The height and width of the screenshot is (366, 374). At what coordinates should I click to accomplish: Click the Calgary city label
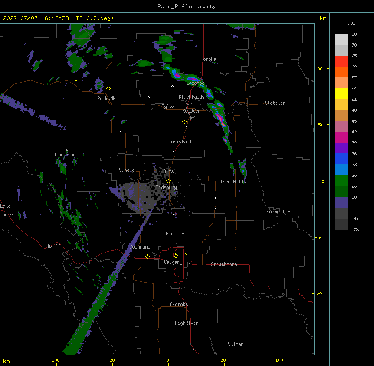click(173, 262)
